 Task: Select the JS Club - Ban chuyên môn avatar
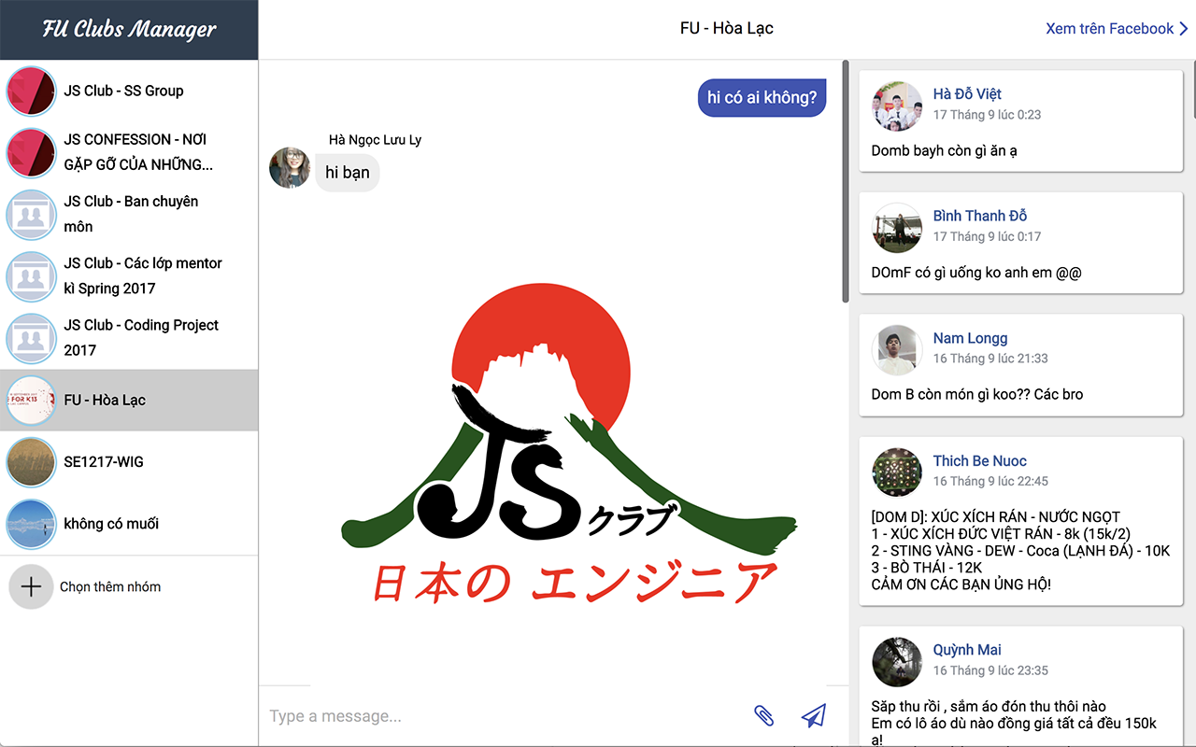tap(32, 214)
